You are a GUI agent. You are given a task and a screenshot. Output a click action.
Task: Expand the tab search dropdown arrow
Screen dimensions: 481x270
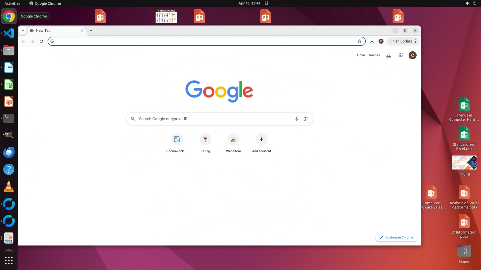tap(23, 30)
